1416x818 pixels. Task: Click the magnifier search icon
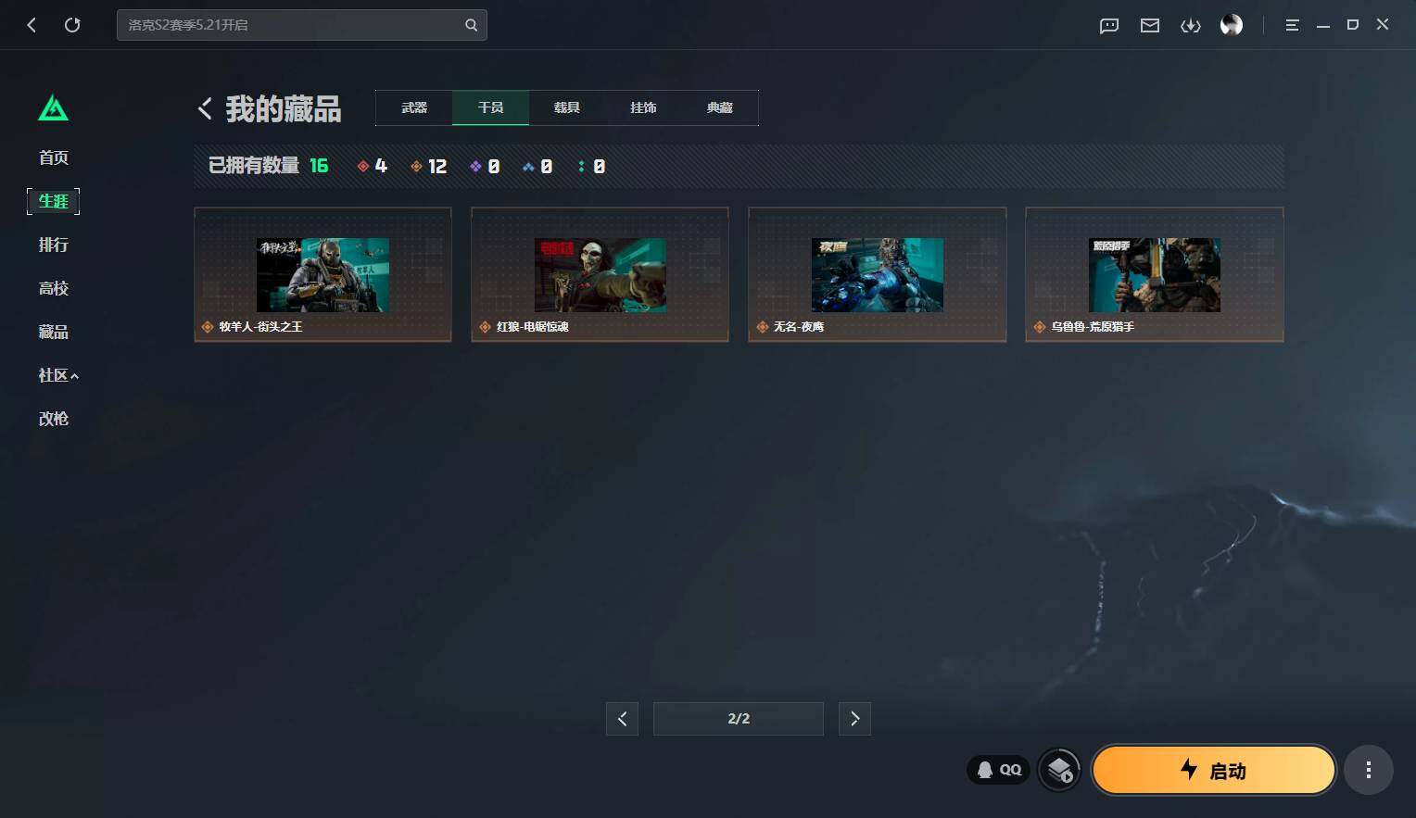(x=471, y=25)
